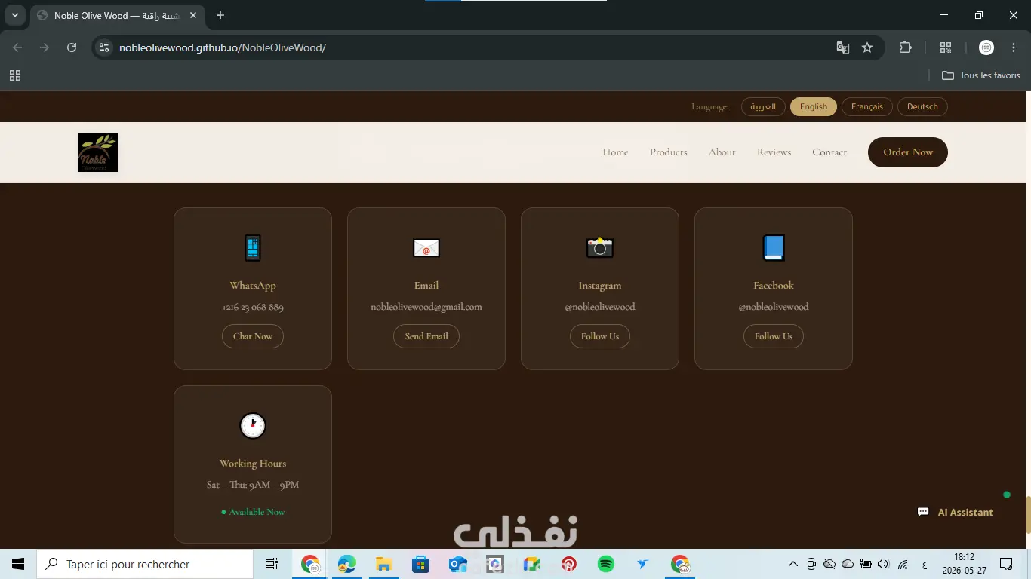
Task: Click the green Available Now status
Action: (253, 512)
